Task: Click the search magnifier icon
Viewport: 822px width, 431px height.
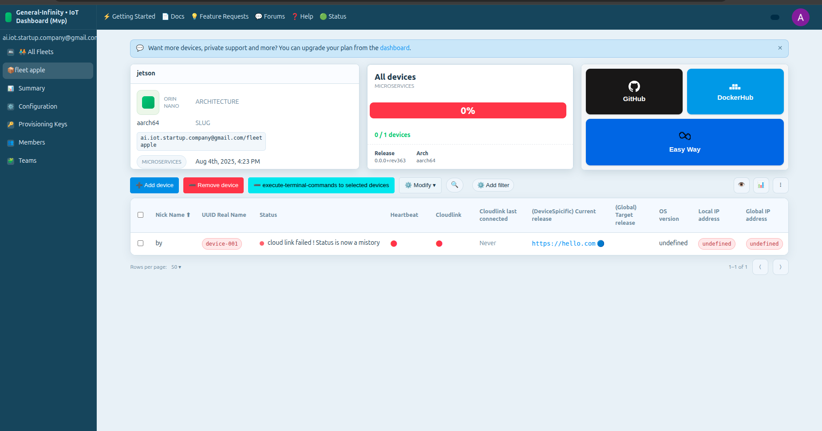Action: pyautogui.click(x=454, y=185)
